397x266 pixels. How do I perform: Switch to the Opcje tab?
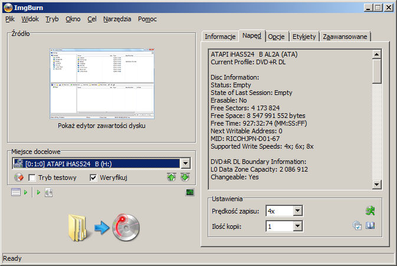[x=276, y=37]
